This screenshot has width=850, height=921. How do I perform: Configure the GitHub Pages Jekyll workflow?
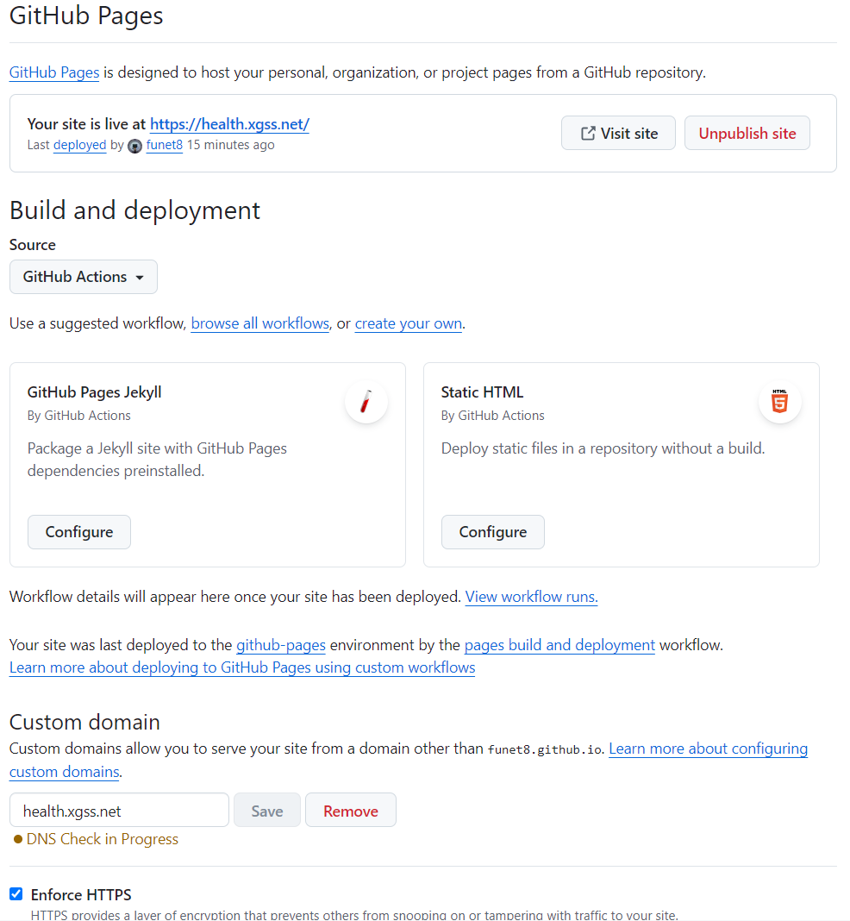tap(79, 532)
